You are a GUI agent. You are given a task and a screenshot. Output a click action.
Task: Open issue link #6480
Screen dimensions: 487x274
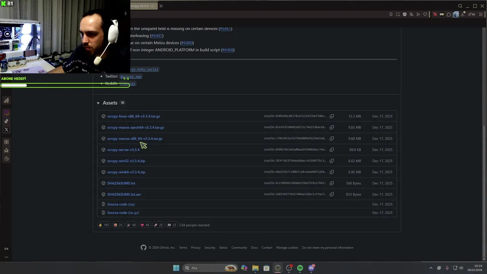(x=187, y=43)
